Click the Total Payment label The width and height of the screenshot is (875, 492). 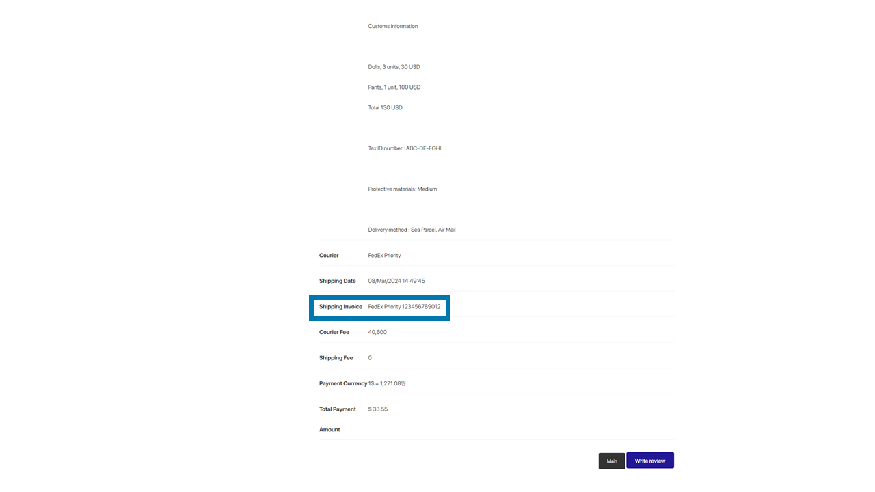(x=337, y=409)
